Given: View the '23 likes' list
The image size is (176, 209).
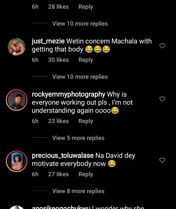Looking at the screenshot, I should tap(58, 121).
